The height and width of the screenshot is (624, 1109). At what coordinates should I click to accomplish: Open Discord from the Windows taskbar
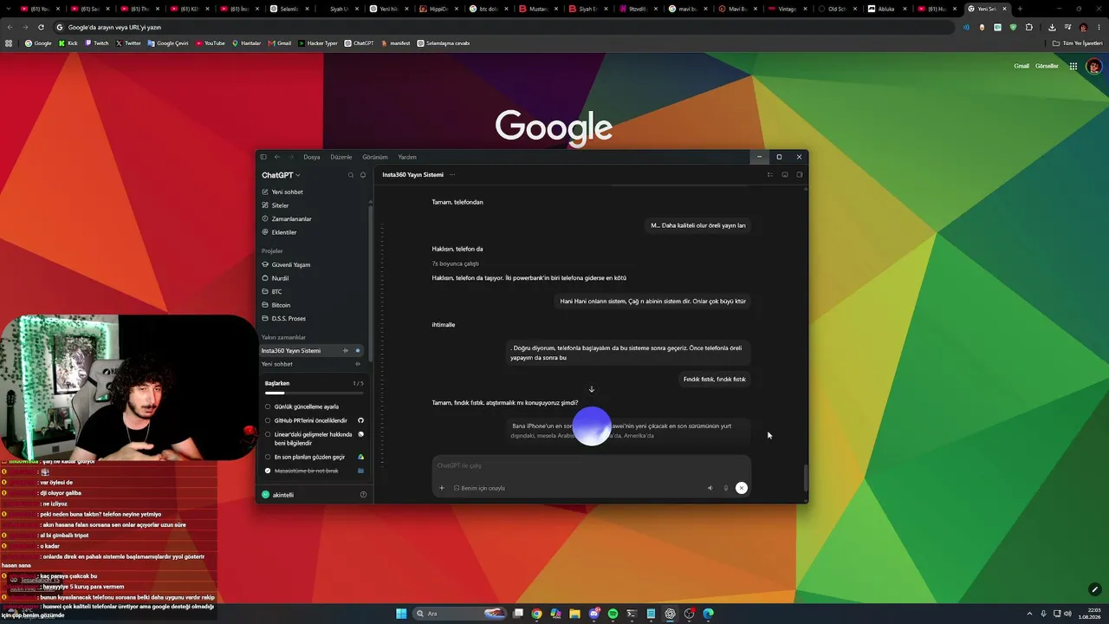593,614
